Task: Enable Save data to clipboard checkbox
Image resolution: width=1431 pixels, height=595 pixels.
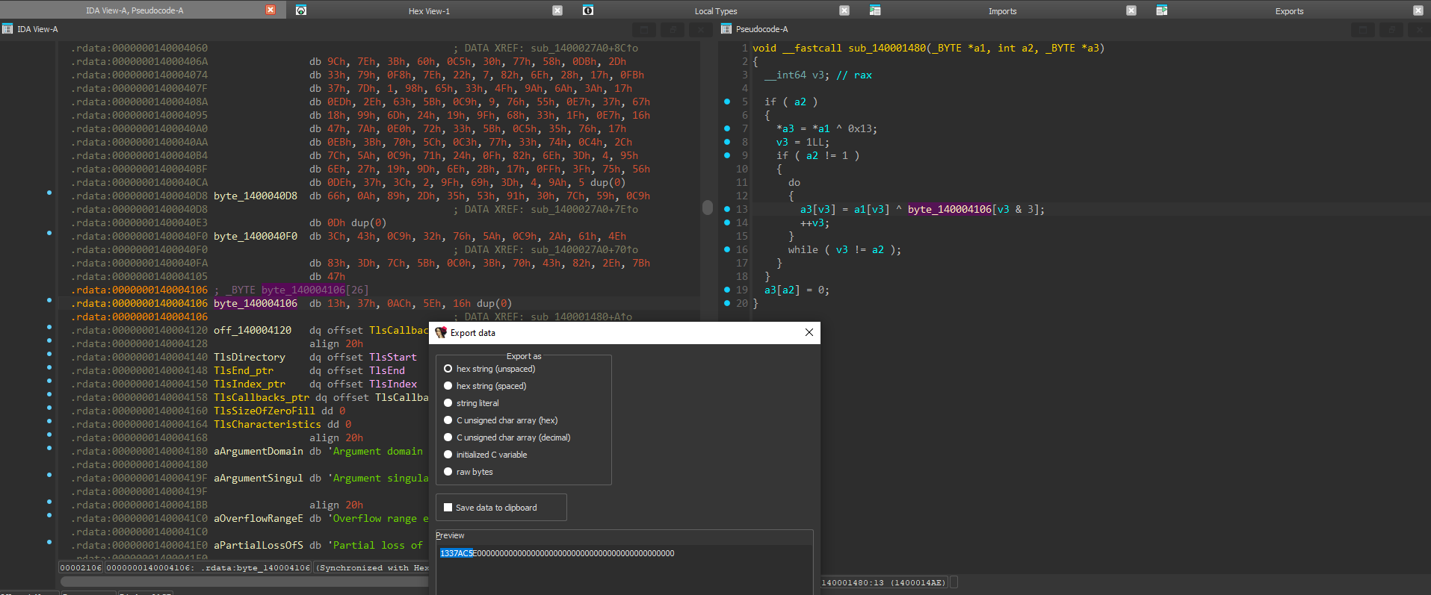Action: tap(448, 508)
